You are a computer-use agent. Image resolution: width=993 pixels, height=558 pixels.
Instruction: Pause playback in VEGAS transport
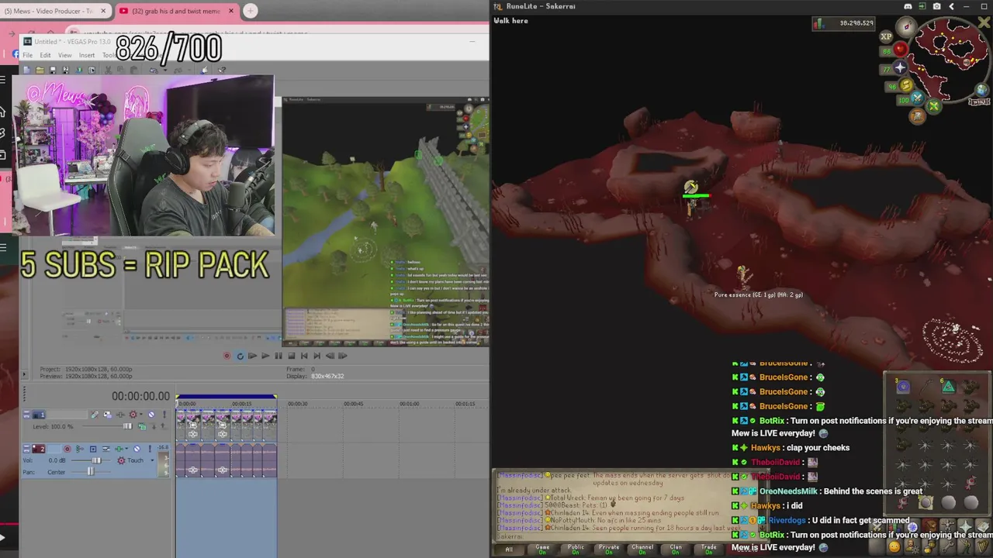[x=279, y=356]
